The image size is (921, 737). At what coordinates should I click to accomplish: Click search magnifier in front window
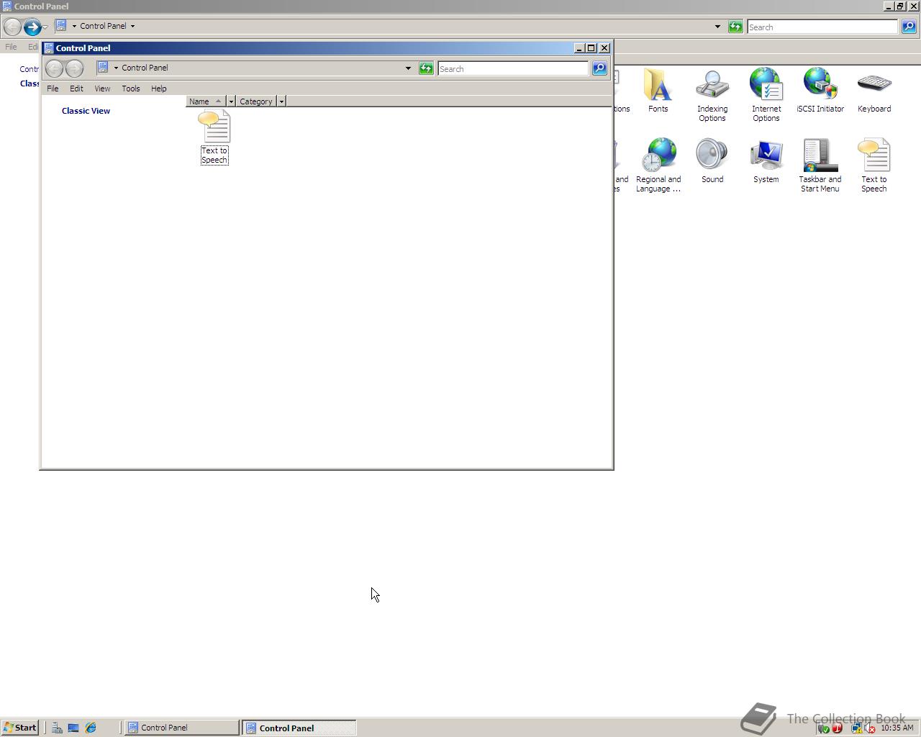coord(599,68)
